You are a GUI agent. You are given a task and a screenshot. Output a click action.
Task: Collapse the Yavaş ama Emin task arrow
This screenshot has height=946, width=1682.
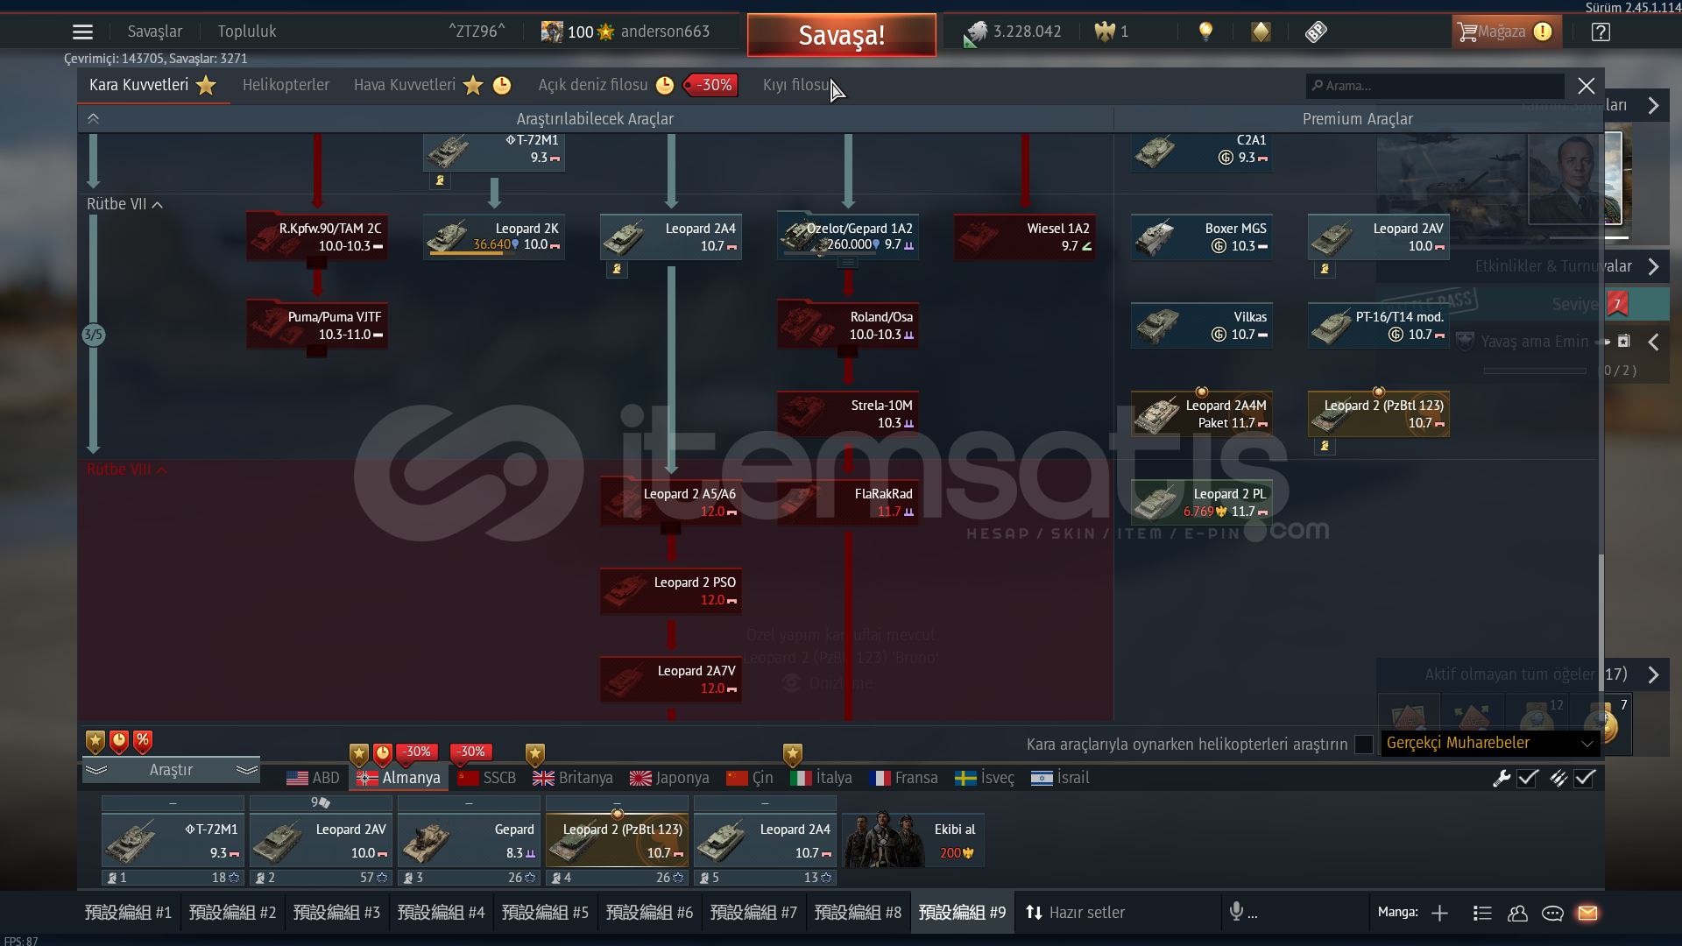click(1653, 342)
